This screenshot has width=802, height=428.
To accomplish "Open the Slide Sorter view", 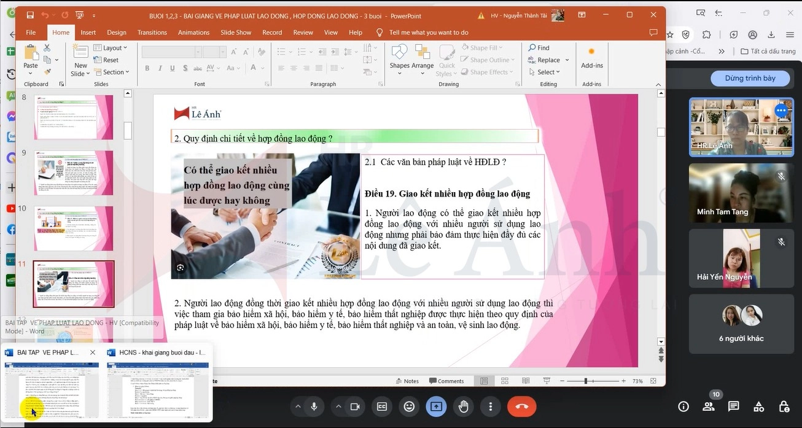I will (x=504, y=381).
